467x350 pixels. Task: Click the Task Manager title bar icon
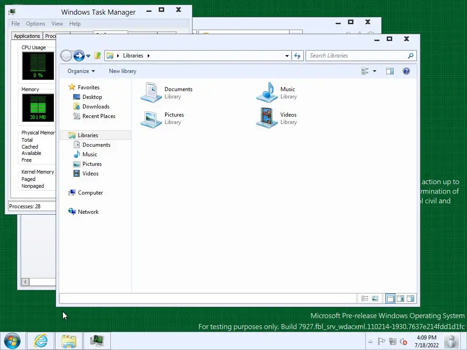coord(12,12)
